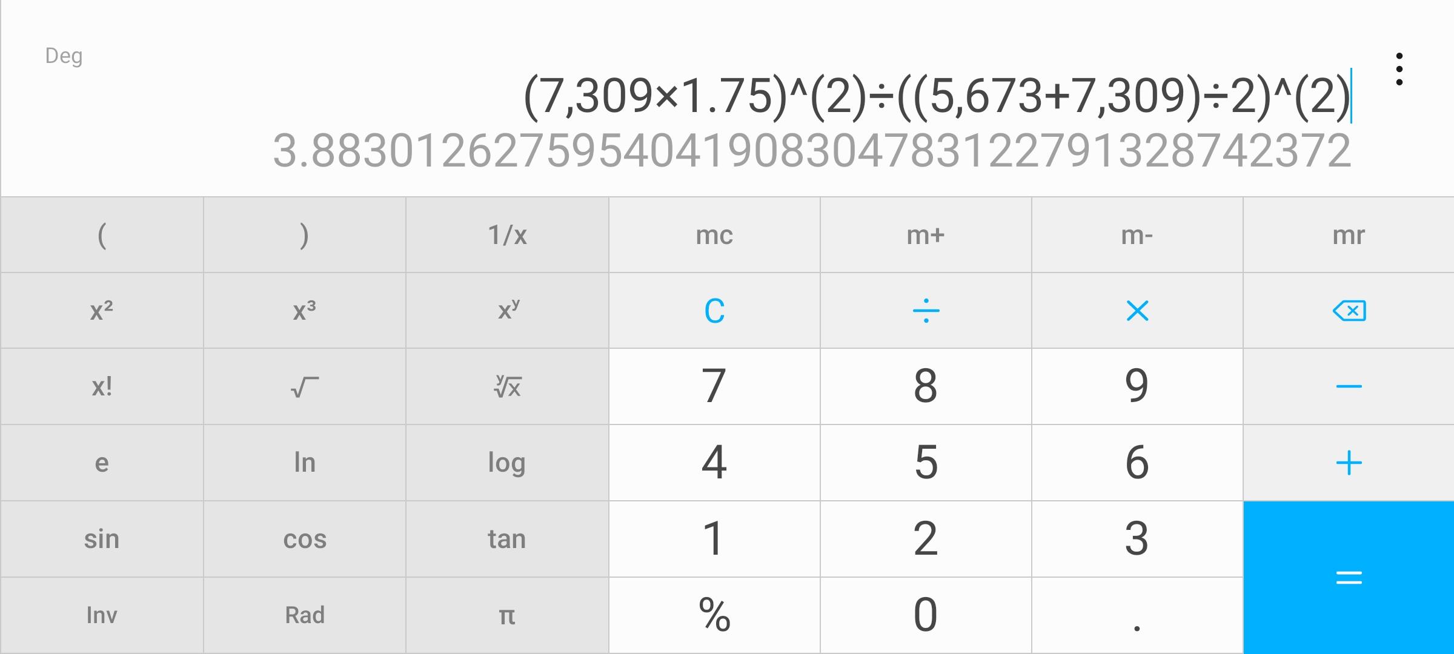Tap the x squared key

click(x=102, y=311)
